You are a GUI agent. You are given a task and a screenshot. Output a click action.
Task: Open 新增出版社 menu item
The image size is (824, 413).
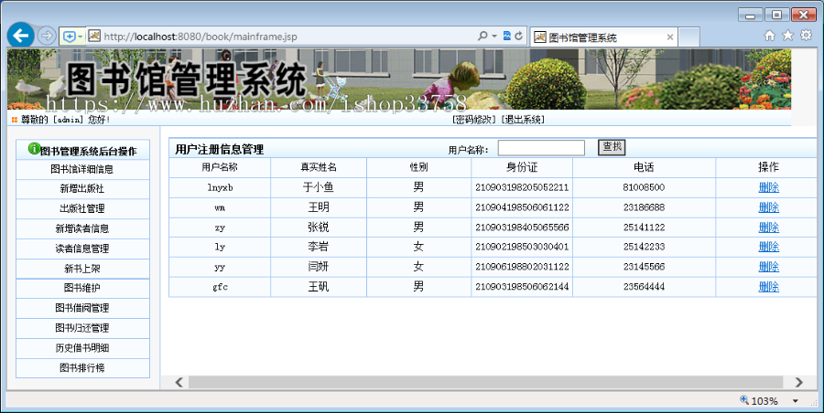click(82, 189)
